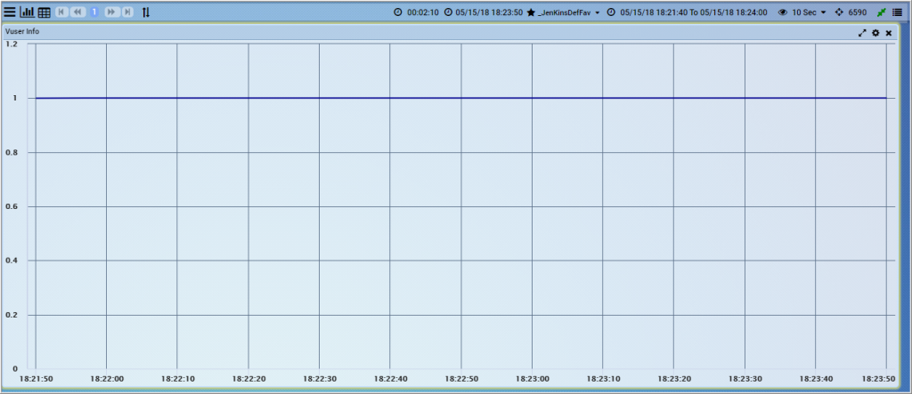The image size is (912, 394).
Task: Go back to previous graph page
Action: 77,12
